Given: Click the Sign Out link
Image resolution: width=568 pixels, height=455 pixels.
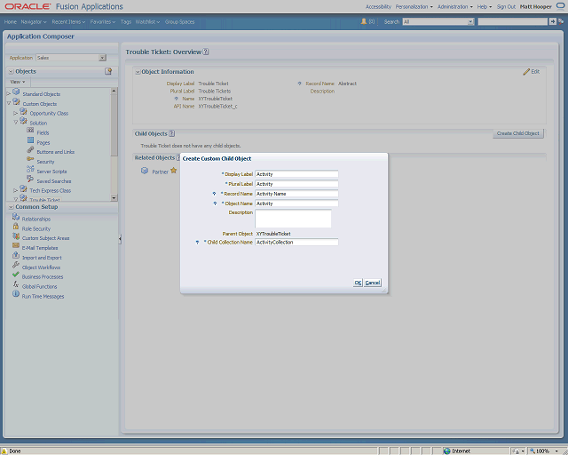Looking at the screenshot, I should pyautogui.click(x=506, y=6).
